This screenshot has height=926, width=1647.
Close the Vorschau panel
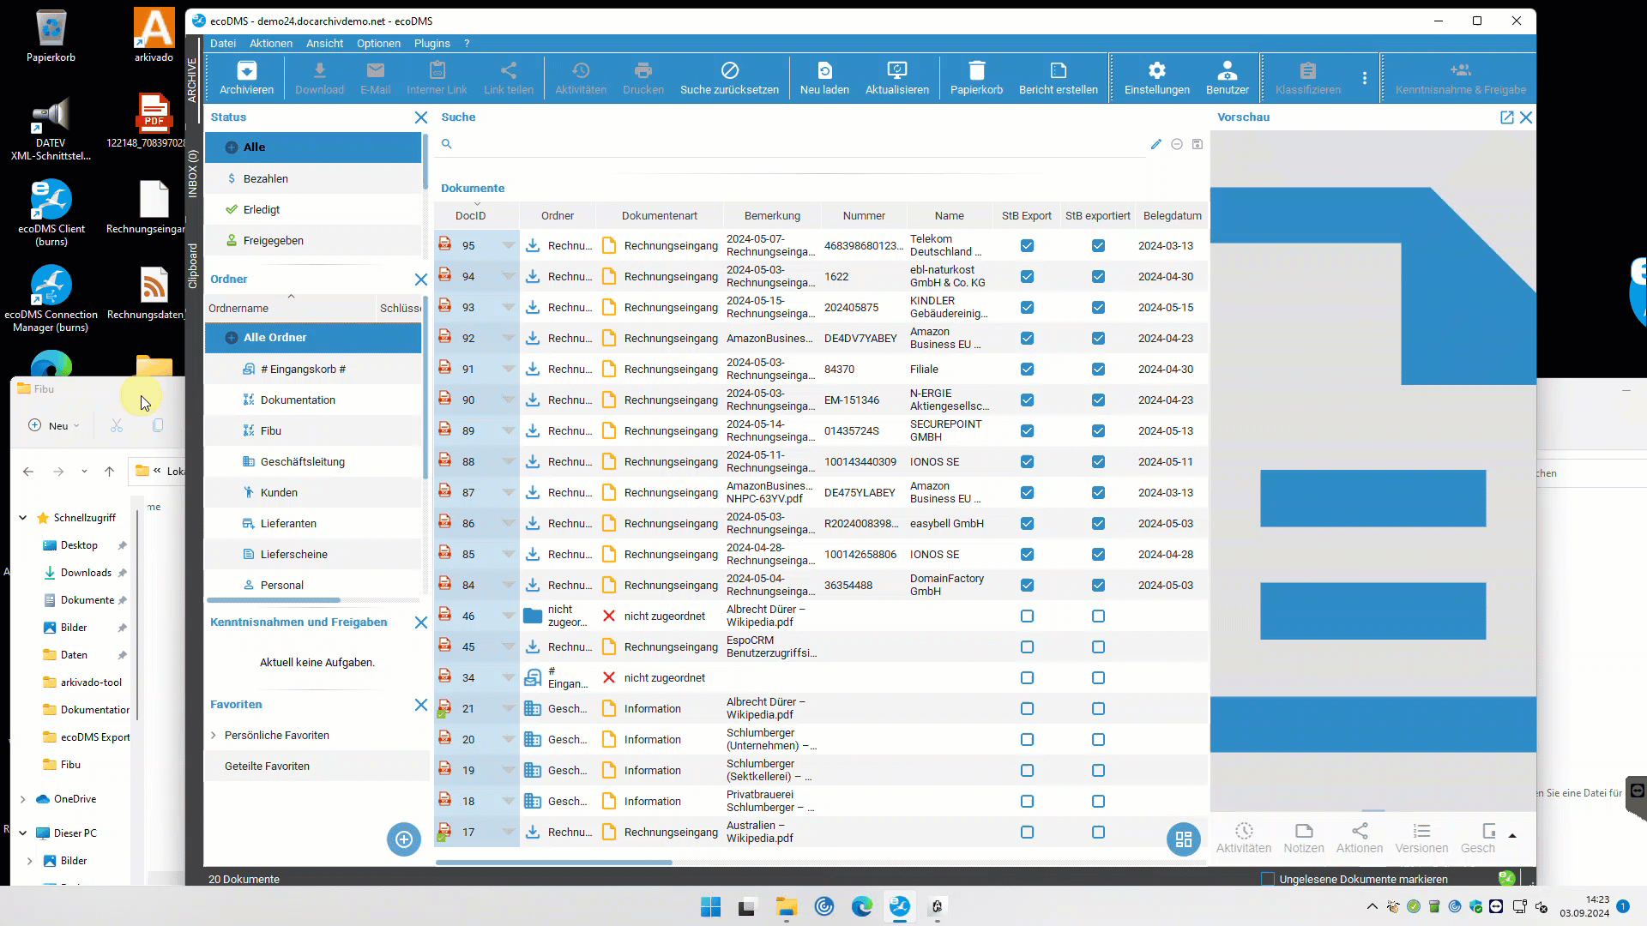[x=1525, y=117]
